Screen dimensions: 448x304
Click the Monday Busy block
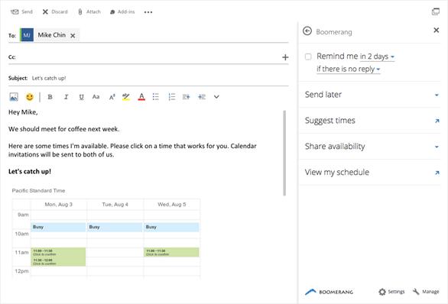[x=58, y=227]
